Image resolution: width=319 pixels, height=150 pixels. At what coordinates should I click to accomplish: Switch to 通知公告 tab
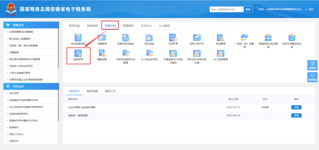click(x=110, y=91)
